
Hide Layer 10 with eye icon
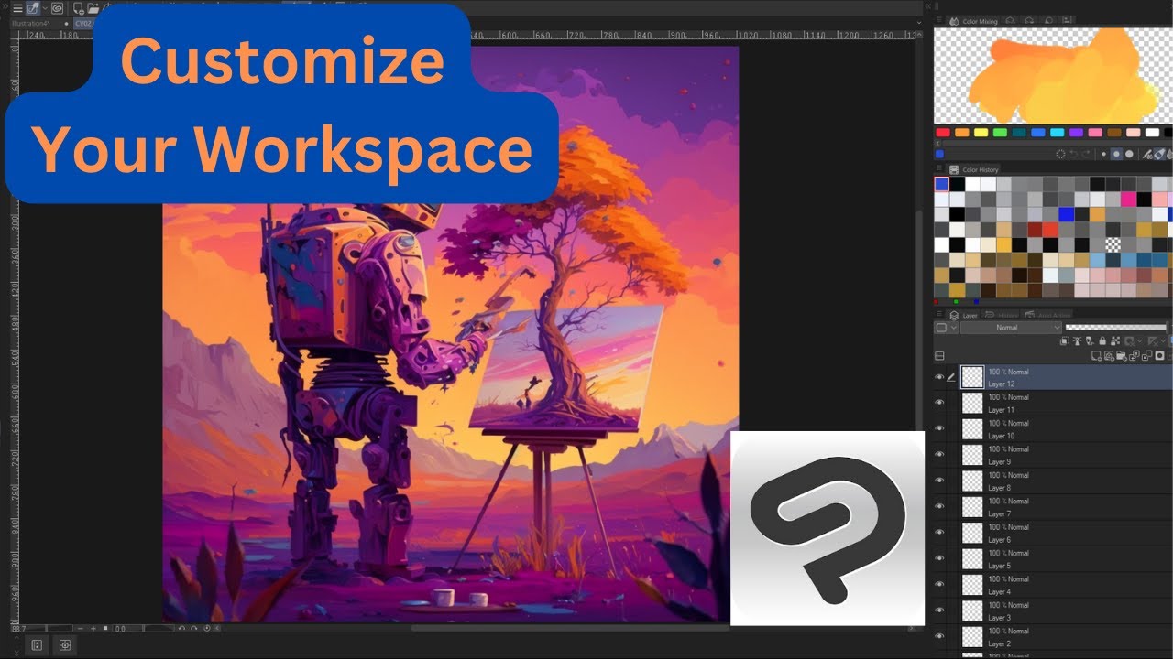[x=939, y=429]
